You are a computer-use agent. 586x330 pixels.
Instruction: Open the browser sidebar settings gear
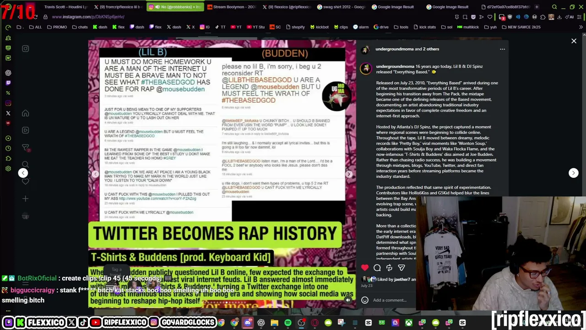(x=8, y=169)
